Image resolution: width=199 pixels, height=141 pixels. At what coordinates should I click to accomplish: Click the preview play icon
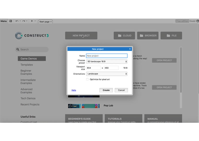click(32, 21)
